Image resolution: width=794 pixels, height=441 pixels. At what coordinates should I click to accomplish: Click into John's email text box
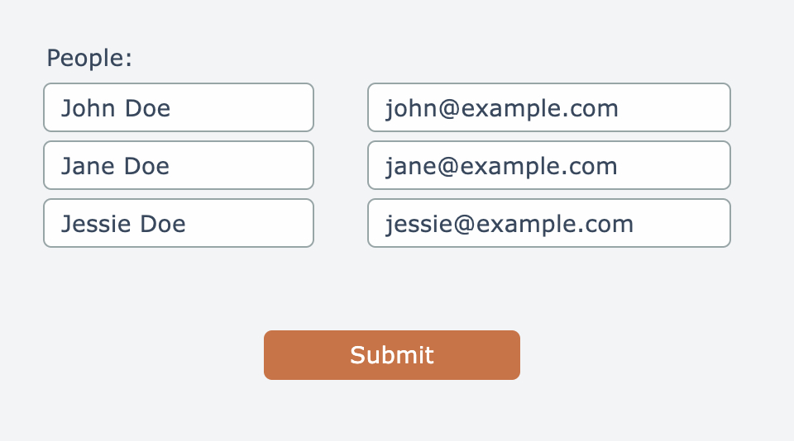click(548, 107)
